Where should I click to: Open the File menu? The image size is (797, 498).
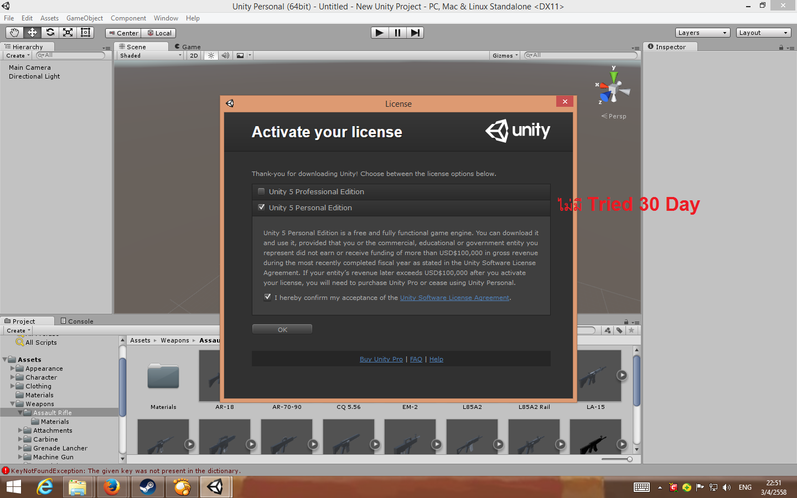tap(9, 18)
